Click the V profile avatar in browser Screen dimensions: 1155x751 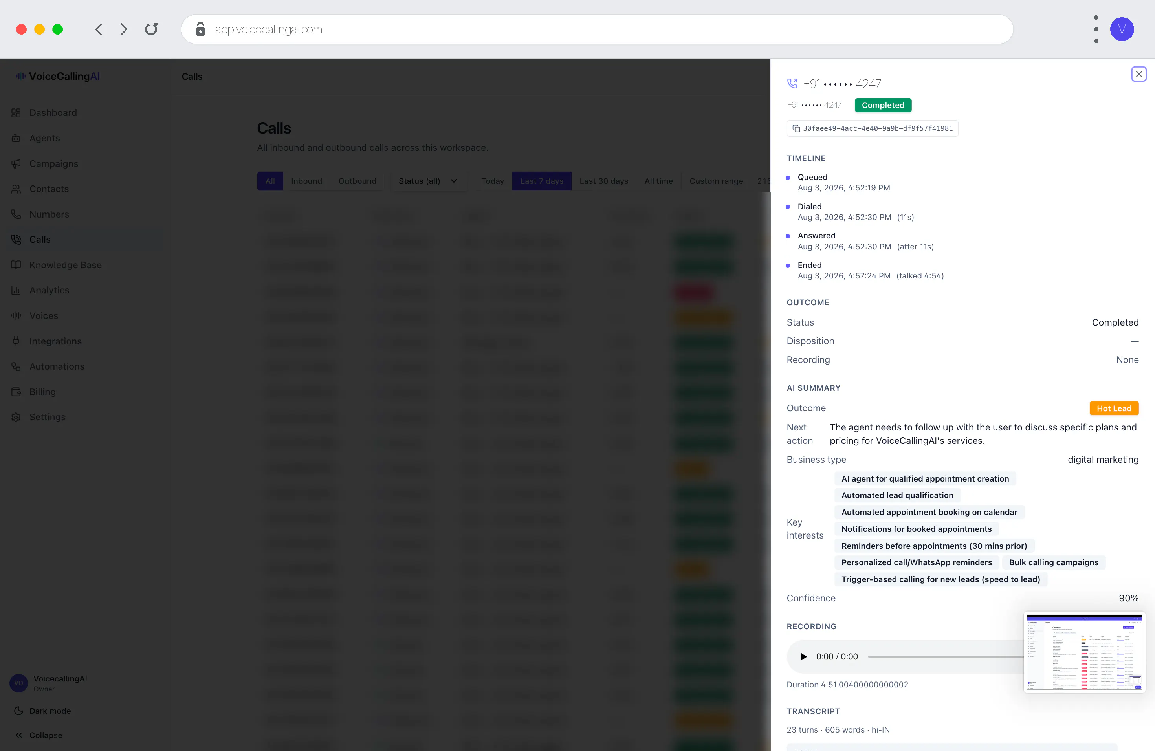1122,29
